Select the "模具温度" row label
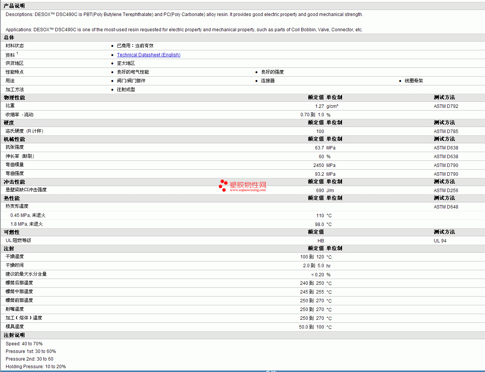This screenshot has height=372, width=485. (x=14, y=327)
